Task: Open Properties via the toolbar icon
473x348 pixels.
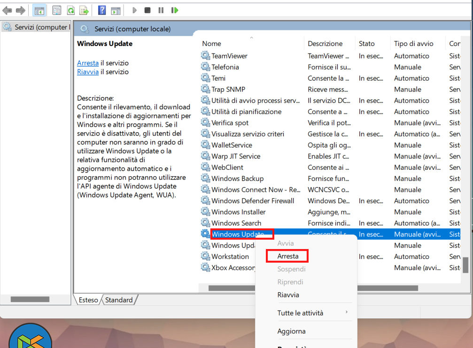Action: pyautogui.click(x=57, y=10)
